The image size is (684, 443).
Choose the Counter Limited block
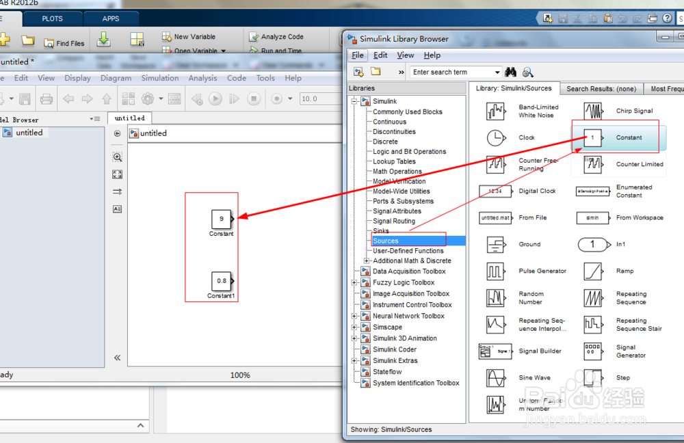pos(593,164)
